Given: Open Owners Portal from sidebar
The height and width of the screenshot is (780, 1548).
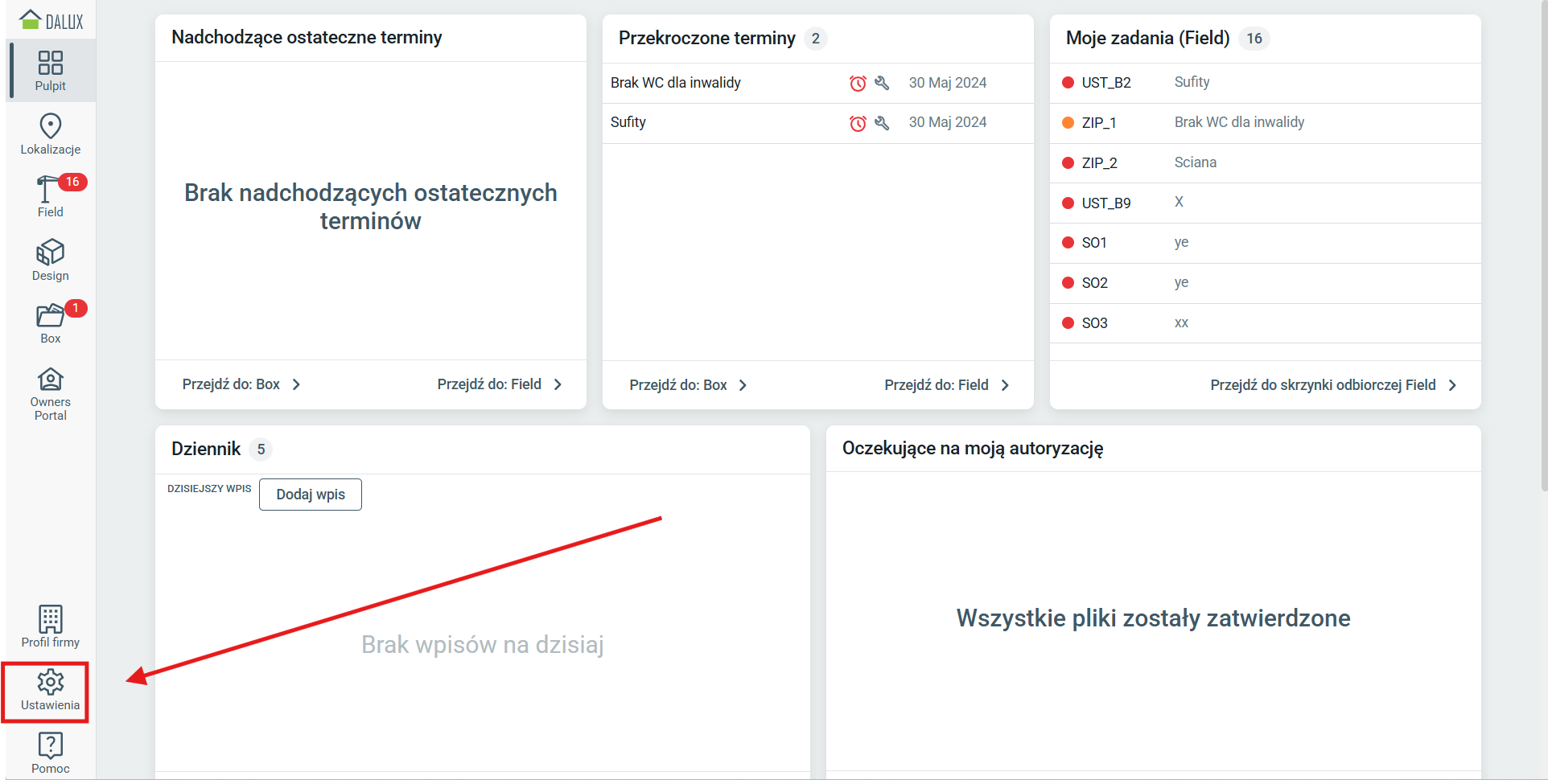Looking at the screenshot, I should (50, 393).
